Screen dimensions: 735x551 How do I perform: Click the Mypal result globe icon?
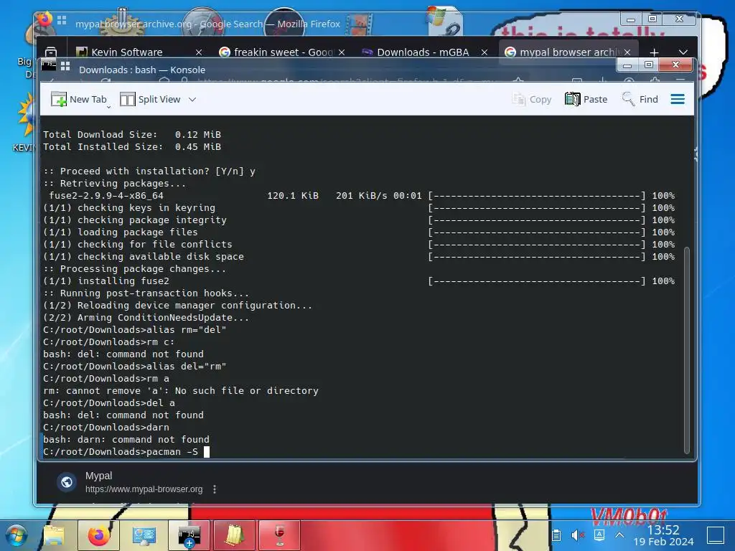pyautogui.click(x=67, y=482)
